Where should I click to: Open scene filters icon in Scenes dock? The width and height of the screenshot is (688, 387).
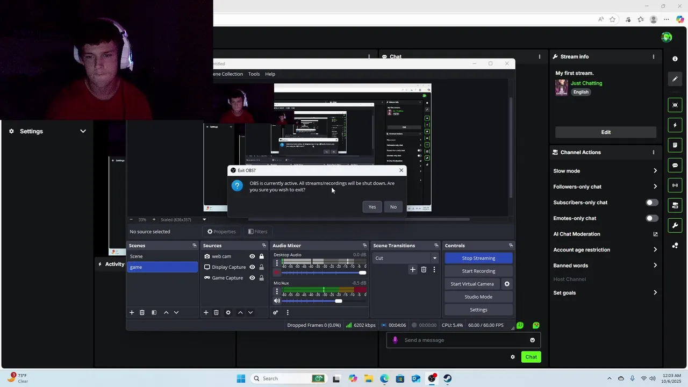[x=154, y=312]
